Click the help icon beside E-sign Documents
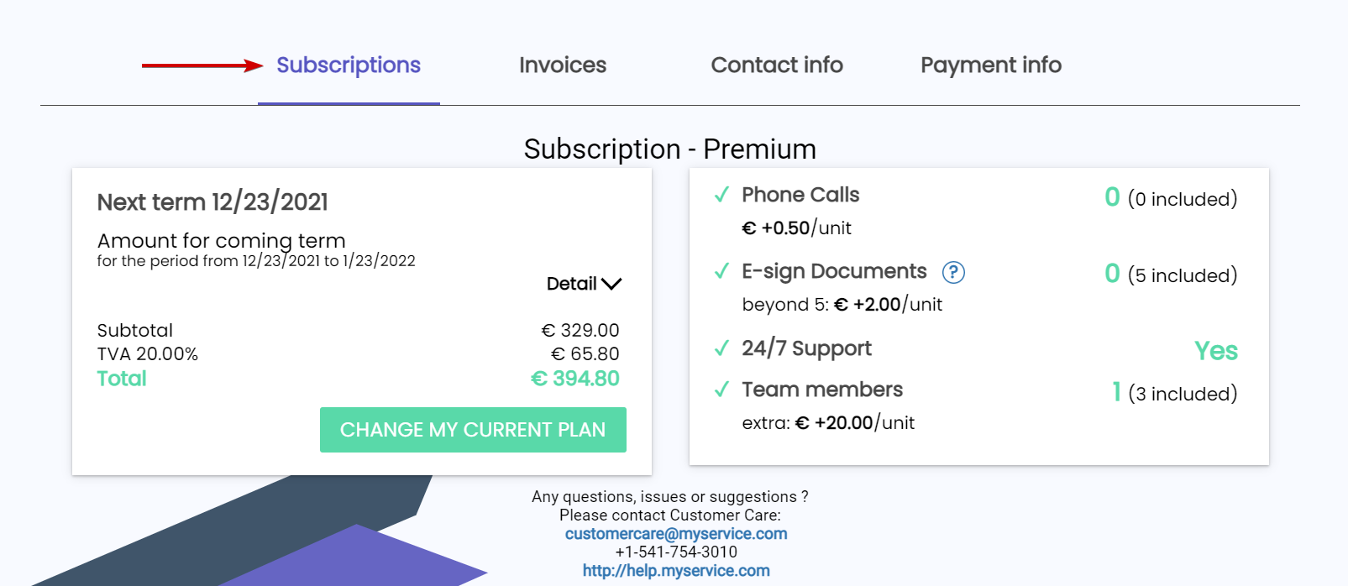Viewport: 1348px width, 586px height. (953, 272)
